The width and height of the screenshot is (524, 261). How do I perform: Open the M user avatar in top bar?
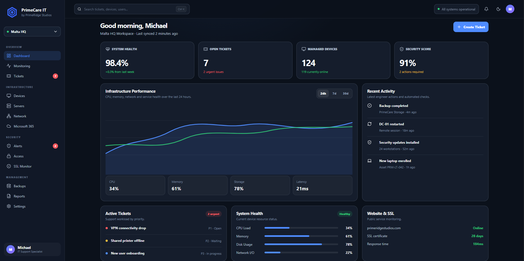point(510,9)
